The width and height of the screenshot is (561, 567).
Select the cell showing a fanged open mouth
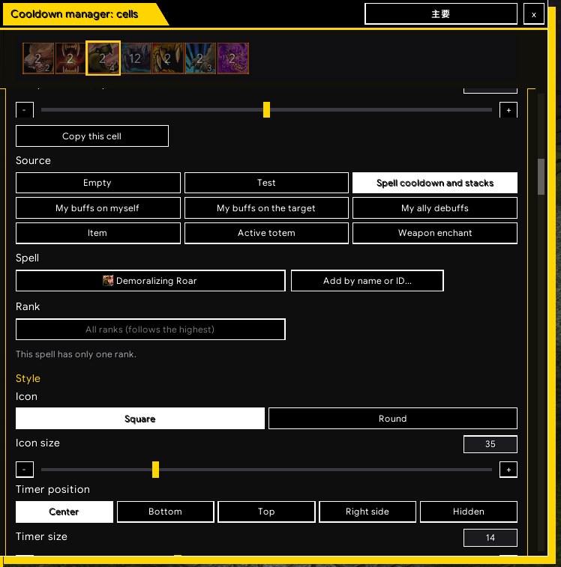click(70, 58)
